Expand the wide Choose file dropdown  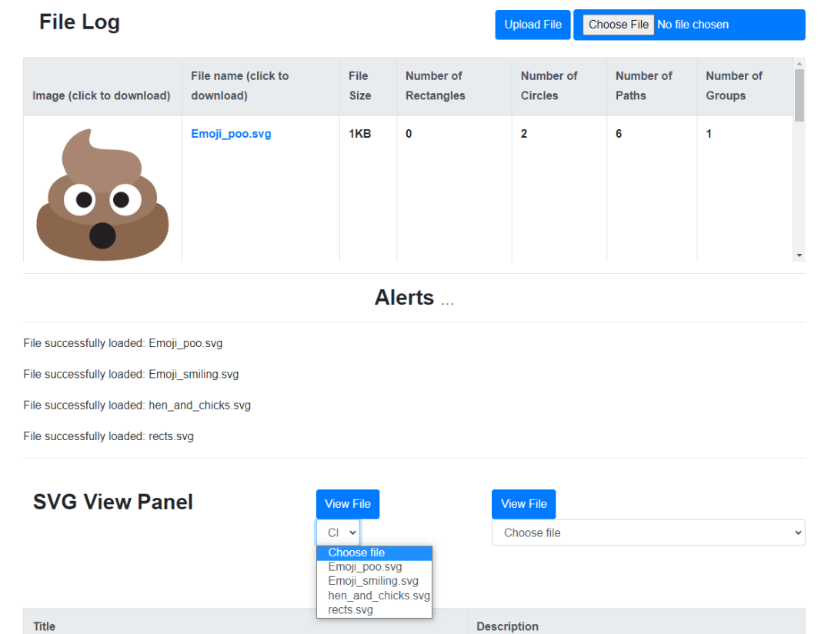coord(648,532)
